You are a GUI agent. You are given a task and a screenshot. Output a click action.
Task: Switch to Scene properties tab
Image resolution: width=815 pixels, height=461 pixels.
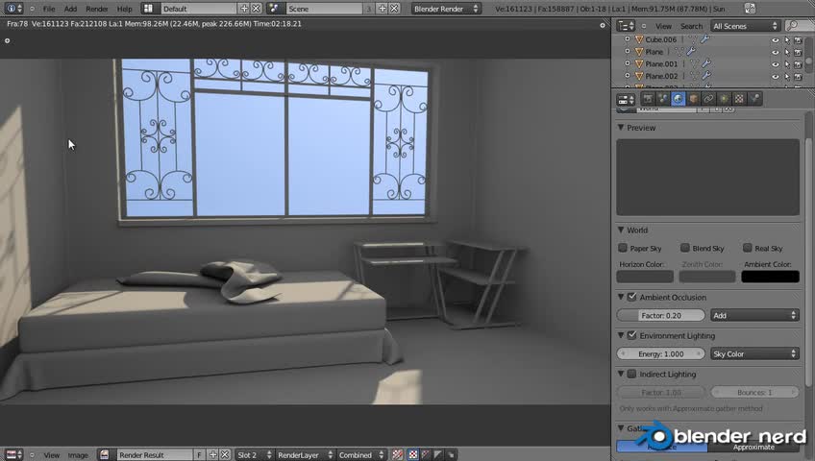point(663,99)
